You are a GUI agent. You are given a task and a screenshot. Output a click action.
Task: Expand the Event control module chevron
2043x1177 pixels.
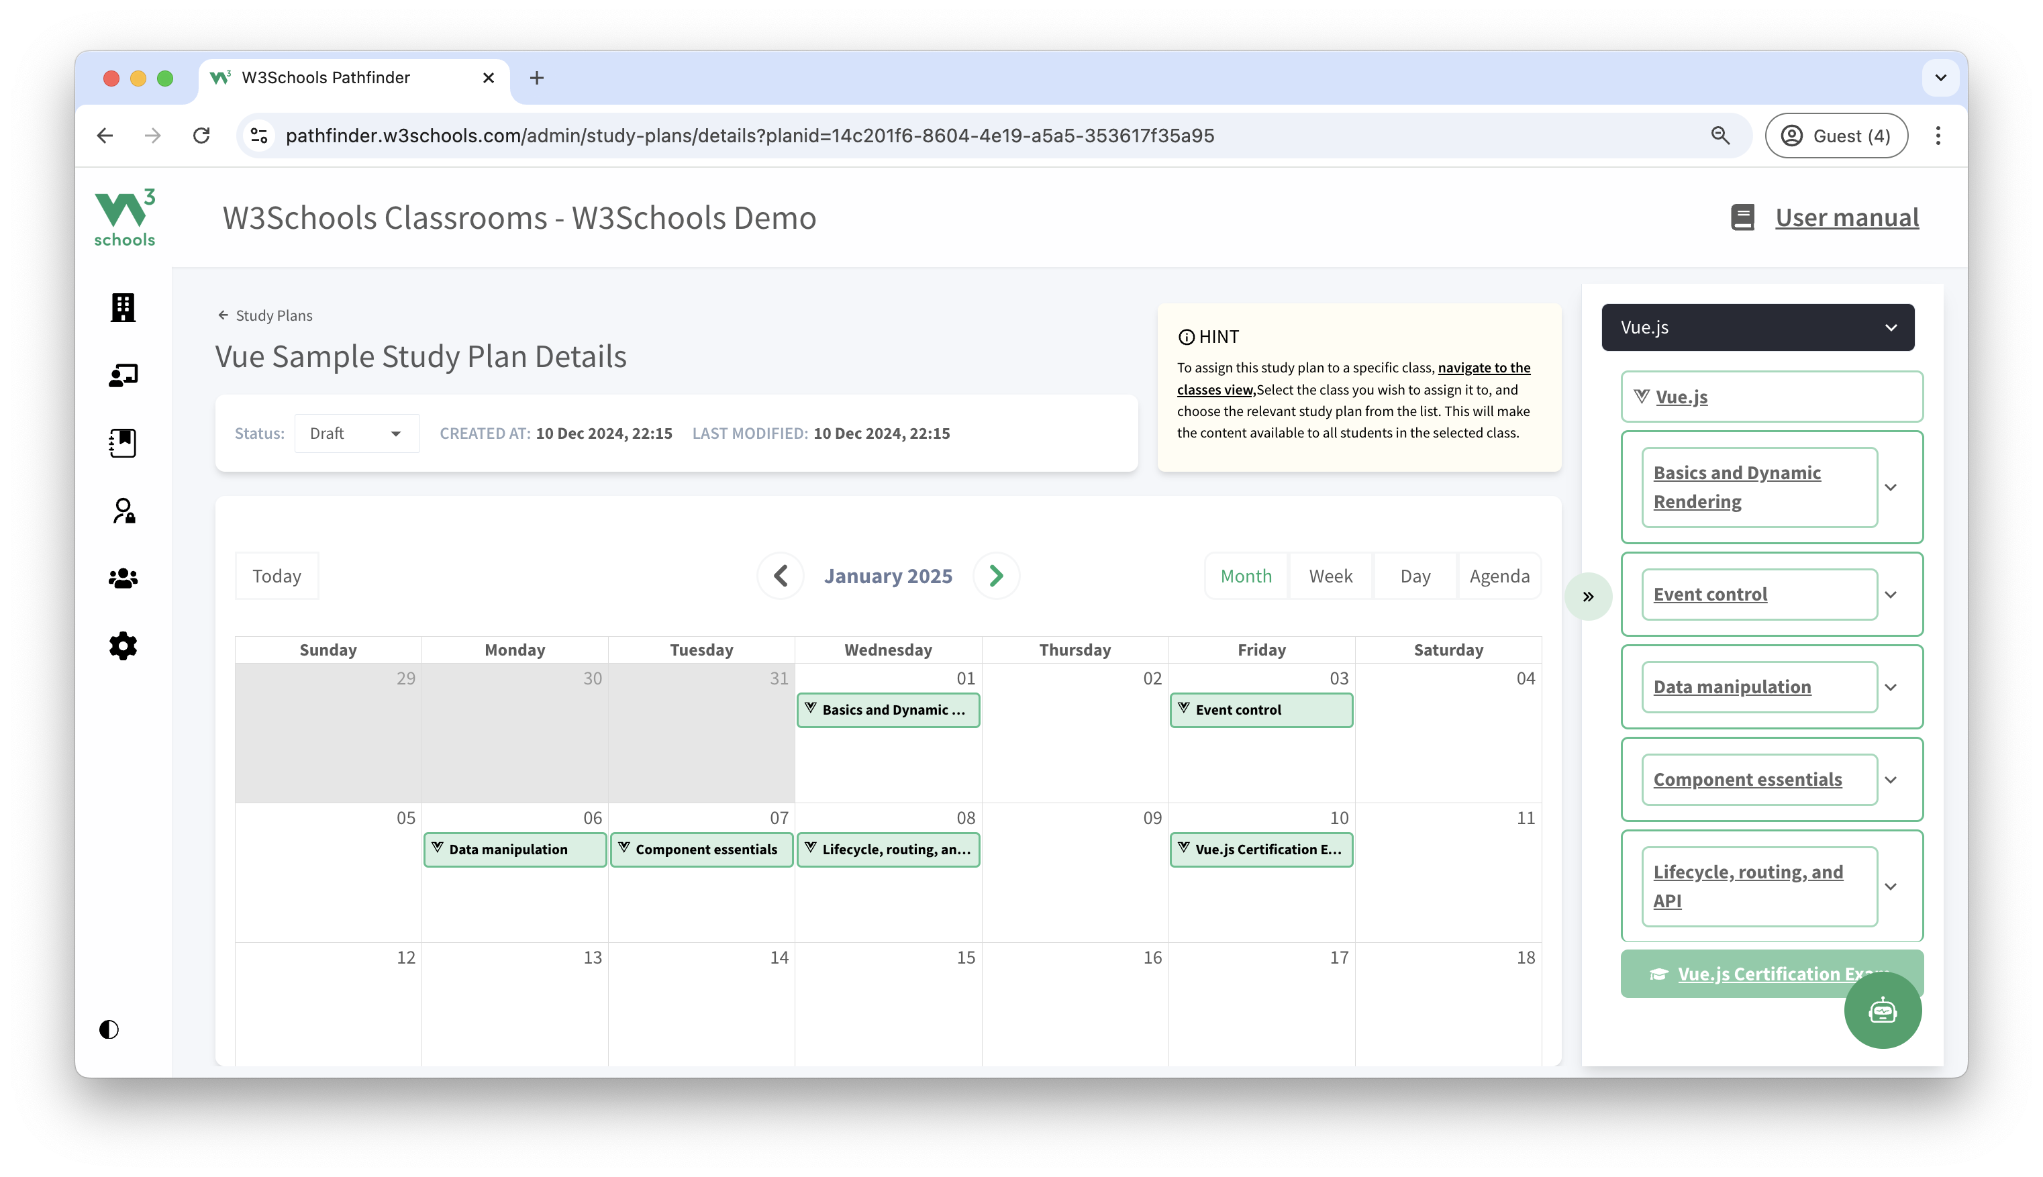click(x=1890, y=595)
